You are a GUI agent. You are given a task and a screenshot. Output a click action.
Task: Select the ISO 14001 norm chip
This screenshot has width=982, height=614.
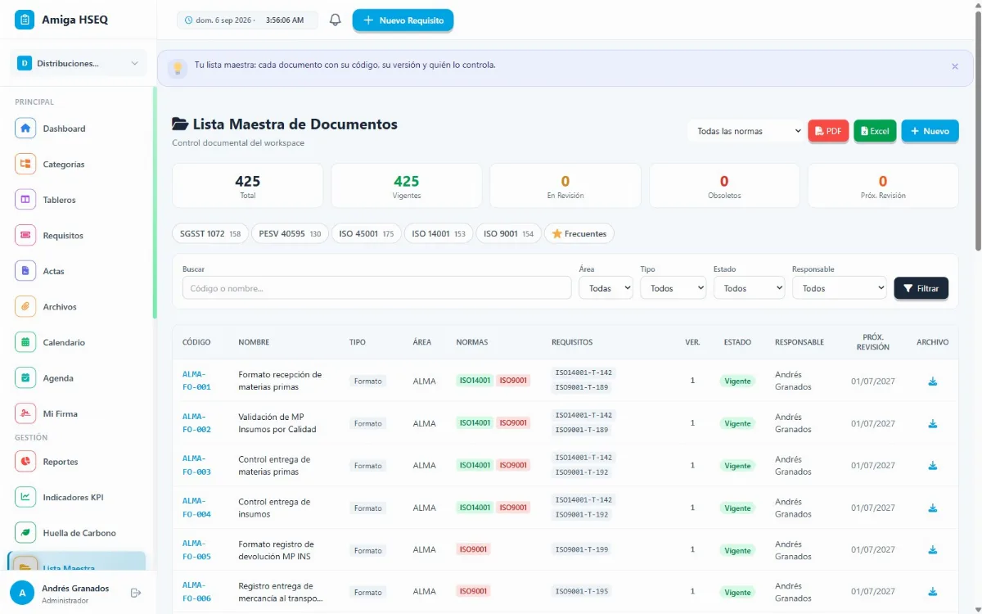tap(438, 233)
